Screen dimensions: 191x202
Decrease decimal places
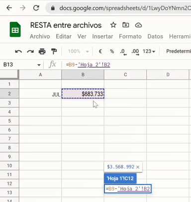123,52
